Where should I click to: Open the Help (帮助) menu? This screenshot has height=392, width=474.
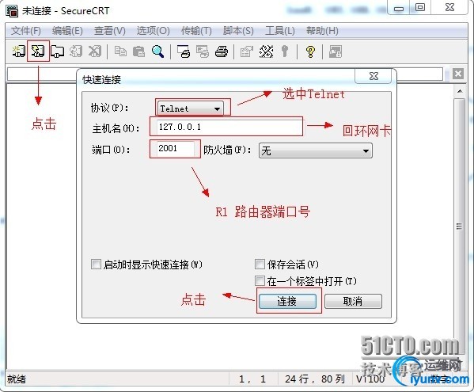[x=322, y=31]
